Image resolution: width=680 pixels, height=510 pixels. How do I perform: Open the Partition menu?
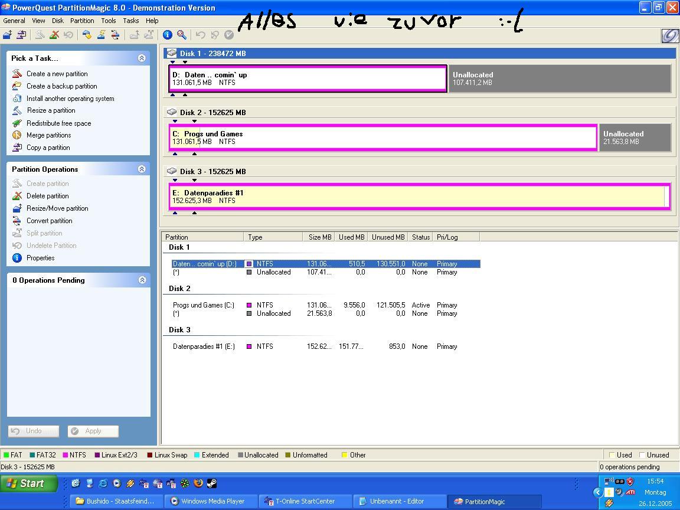pyautogui.click(x=82, y=21)
